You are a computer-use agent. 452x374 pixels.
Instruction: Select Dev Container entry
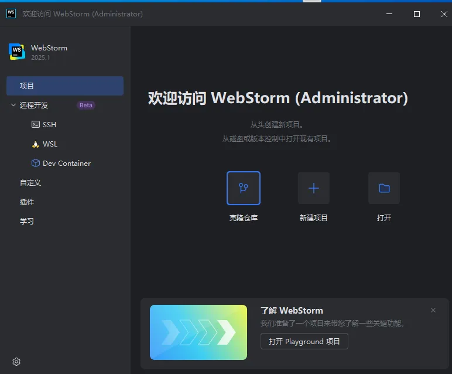[x=67, y=164]
